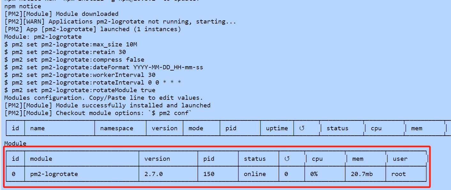The height and width of the screenshot is (190, 451).
Task: Click the "module" column header in lower table
Action: coord(41,159)
